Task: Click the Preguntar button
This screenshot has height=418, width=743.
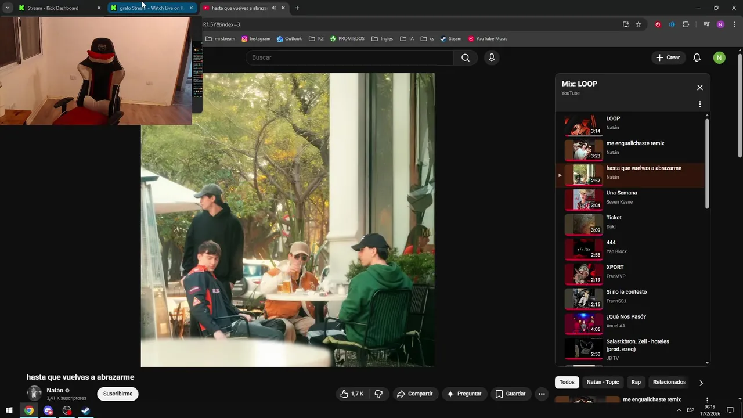Action: 463,394
